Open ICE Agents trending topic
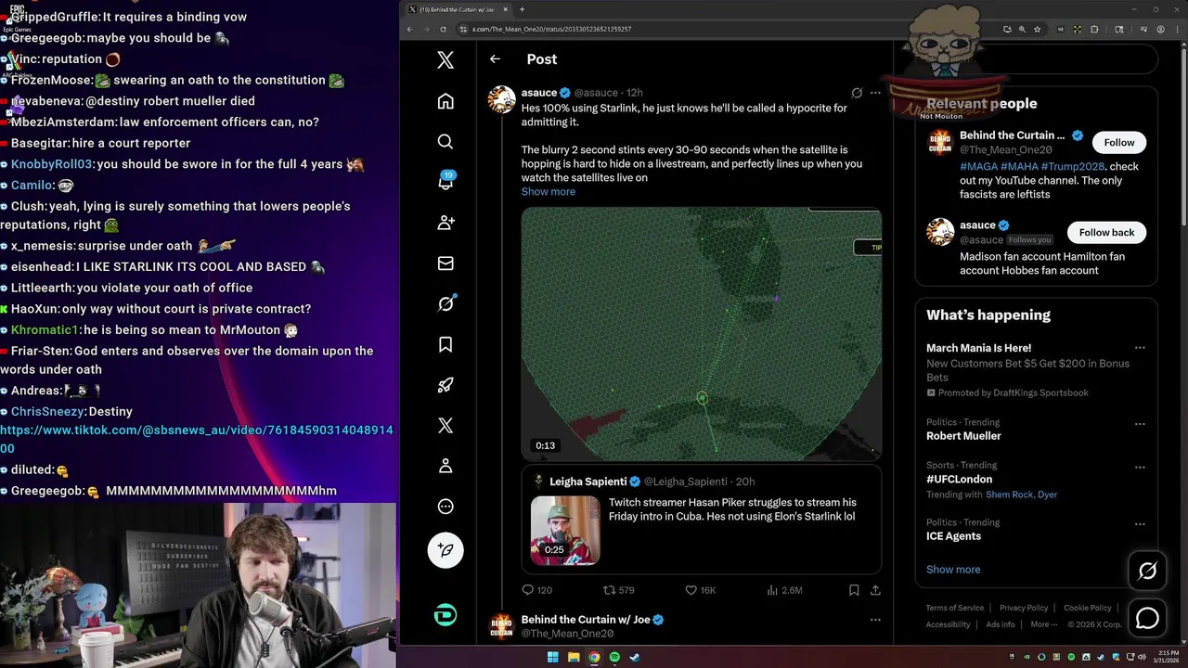Screen dimensions: 1188x668 click(953, 536)
